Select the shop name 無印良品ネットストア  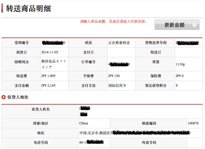point(54,64)
